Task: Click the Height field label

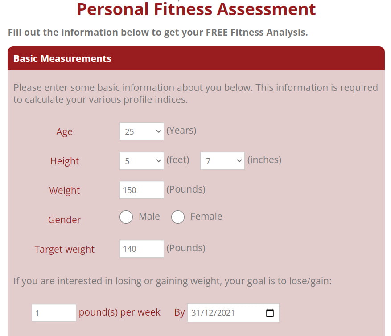Action: tap(64, 161)
